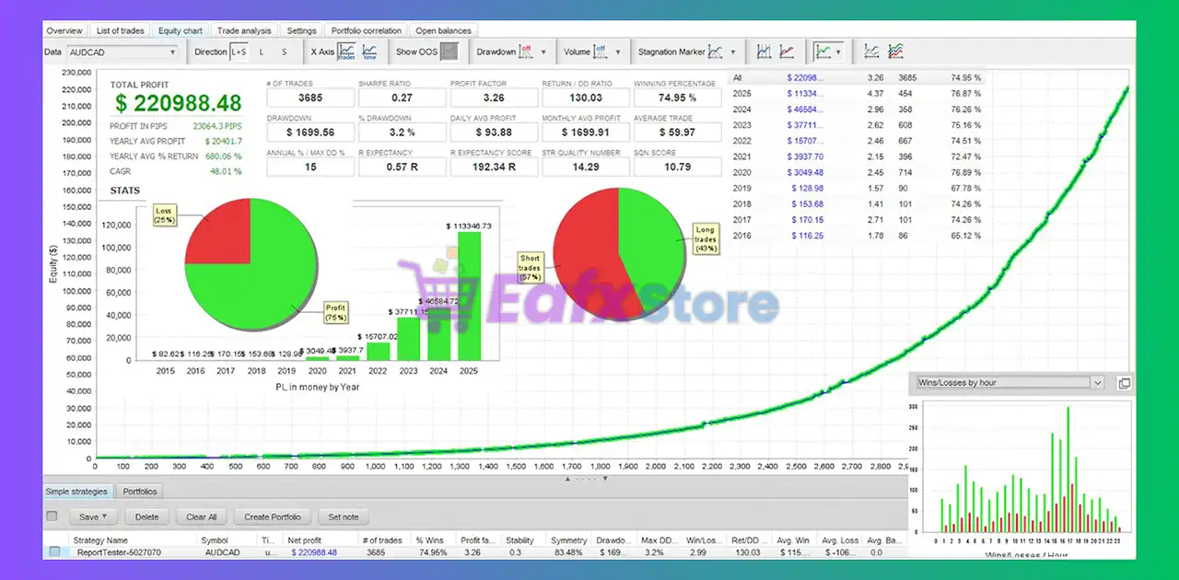Click the Create Portfolio button

[x=272, y=516]
